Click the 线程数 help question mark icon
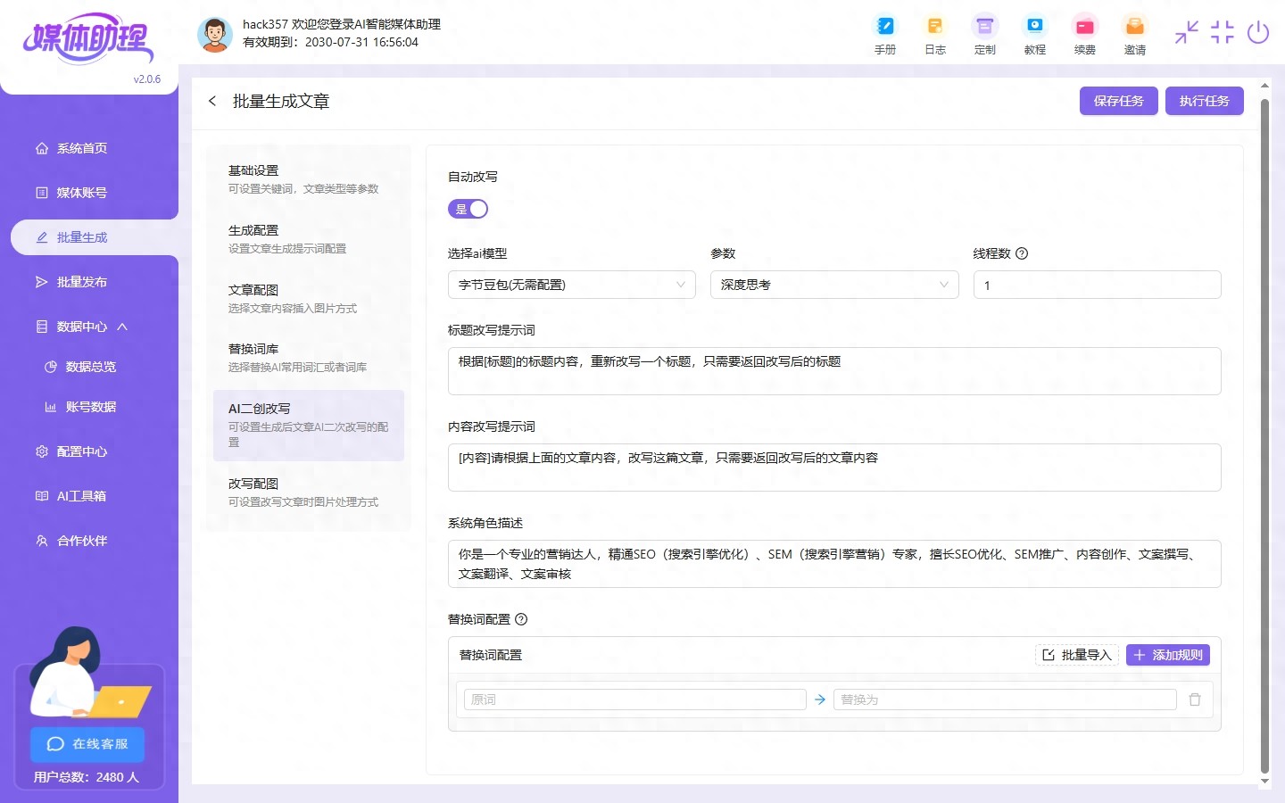Image resolution: width=1285 pixels, height=803 pixels. click(1021, 253)
